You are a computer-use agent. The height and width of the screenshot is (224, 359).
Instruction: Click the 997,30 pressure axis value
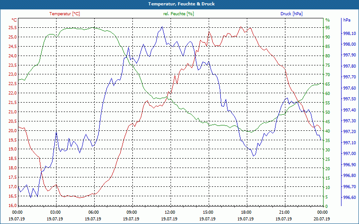tap(350, 121)
